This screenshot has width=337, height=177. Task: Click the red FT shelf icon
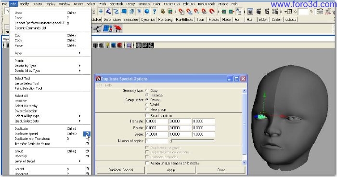pyautogui.click(x=117, y=28)
